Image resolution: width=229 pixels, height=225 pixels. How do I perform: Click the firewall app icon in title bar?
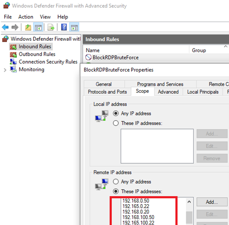click(x=7, y=6)
